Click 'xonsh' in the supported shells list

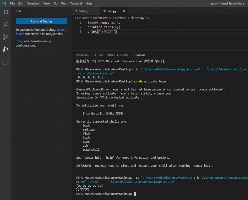click(x=87, y=142)
